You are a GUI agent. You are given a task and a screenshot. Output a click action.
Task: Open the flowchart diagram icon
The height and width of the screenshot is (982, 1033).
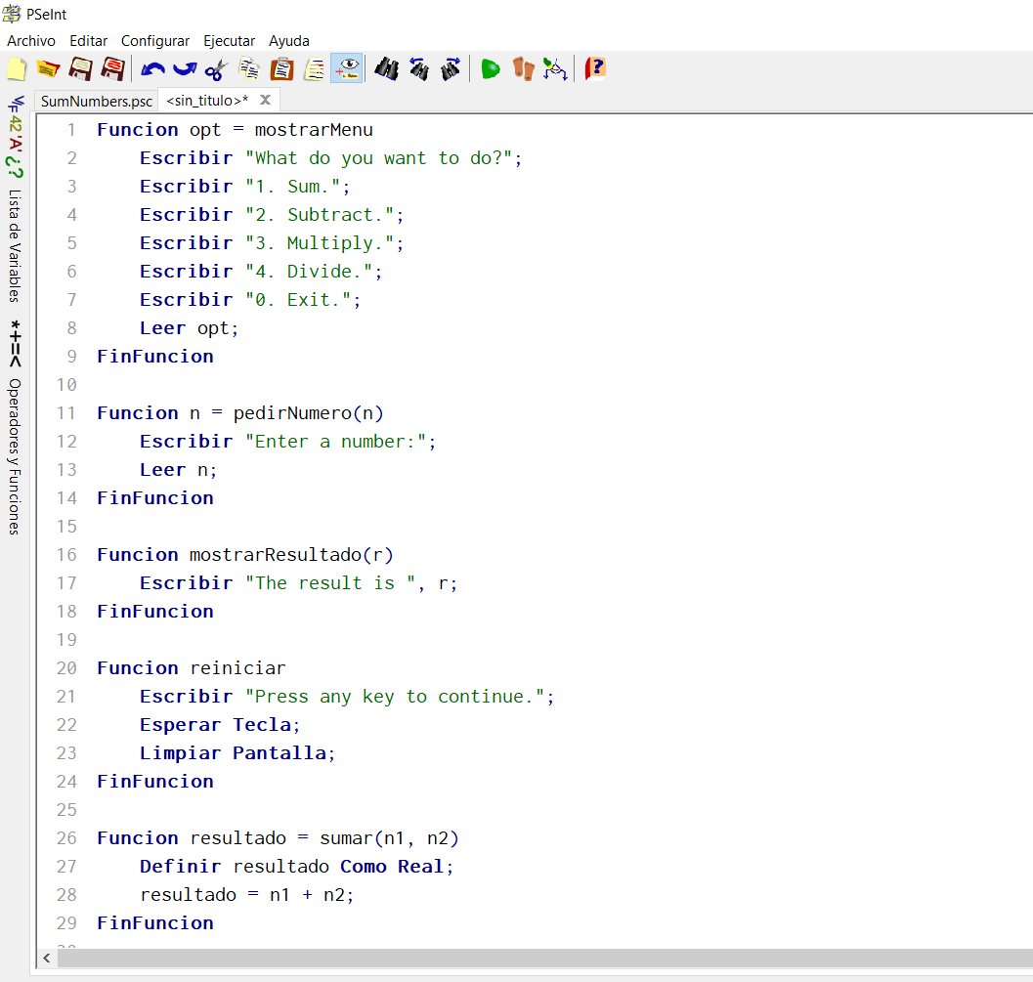[x=555, y=68]
